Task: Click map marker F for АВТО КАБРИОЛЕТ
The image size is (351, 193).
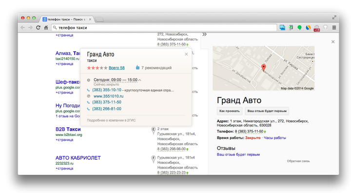Action: pyautogui.click(x=154, y=159)
